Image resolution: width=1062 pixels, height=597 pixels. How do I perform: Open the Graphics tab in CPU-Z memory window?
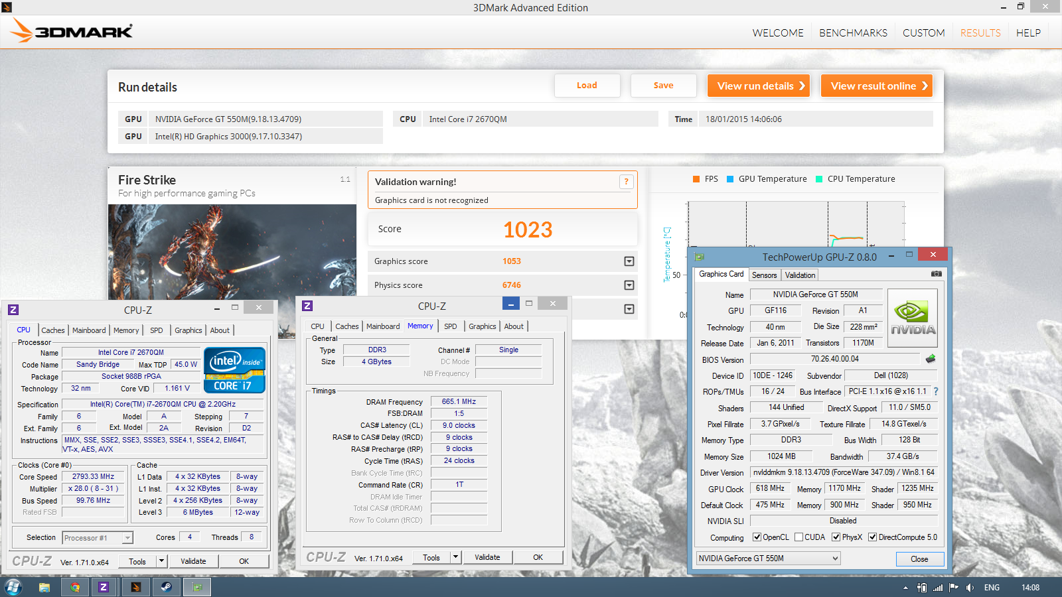click(483, 326)
